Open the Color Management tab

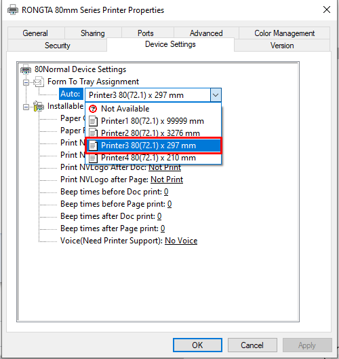pos(285,33)
